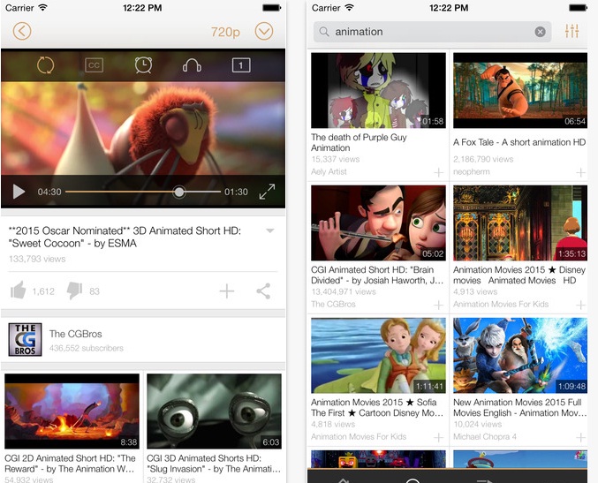Enter fullscreen using the expand arrows icon
Viewport: 598px width, 483px height.
pyautogui.click(x=267, y=192)
